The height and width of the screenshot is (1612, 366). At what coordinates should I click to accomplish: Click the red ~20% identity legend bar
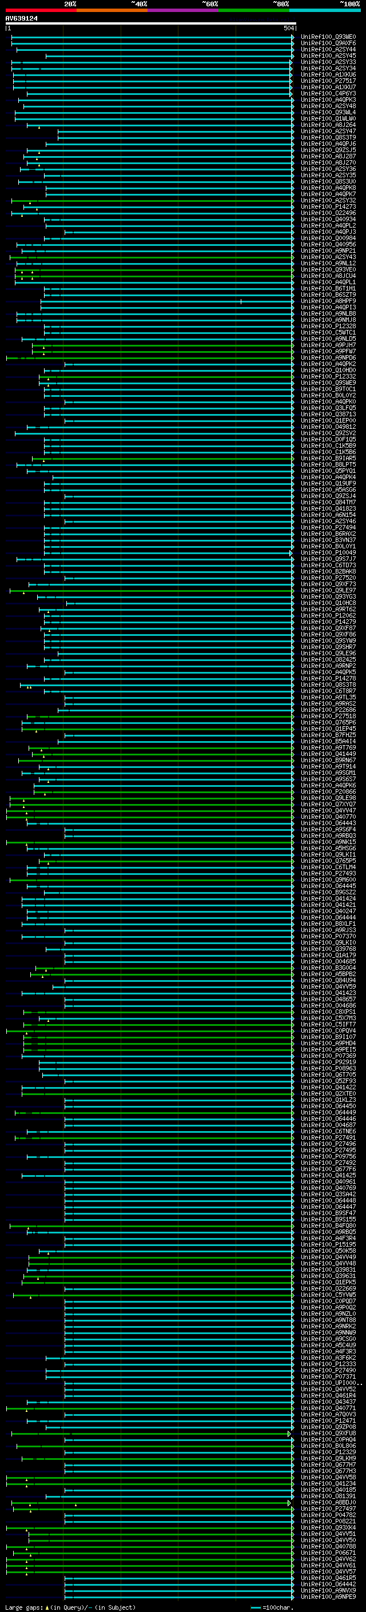point(41,10)
